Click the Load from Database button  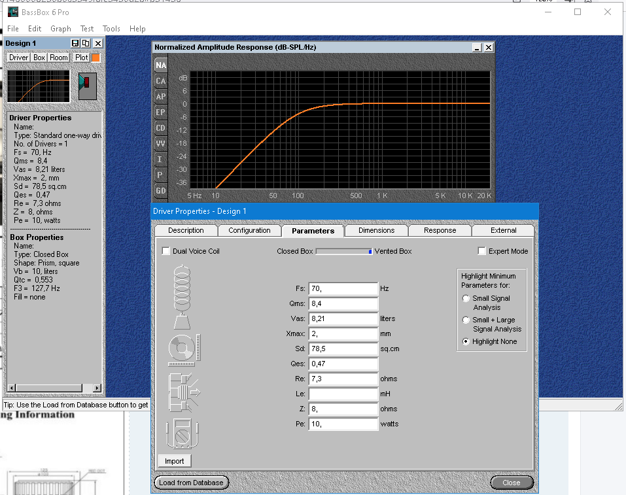pos(191,483)
